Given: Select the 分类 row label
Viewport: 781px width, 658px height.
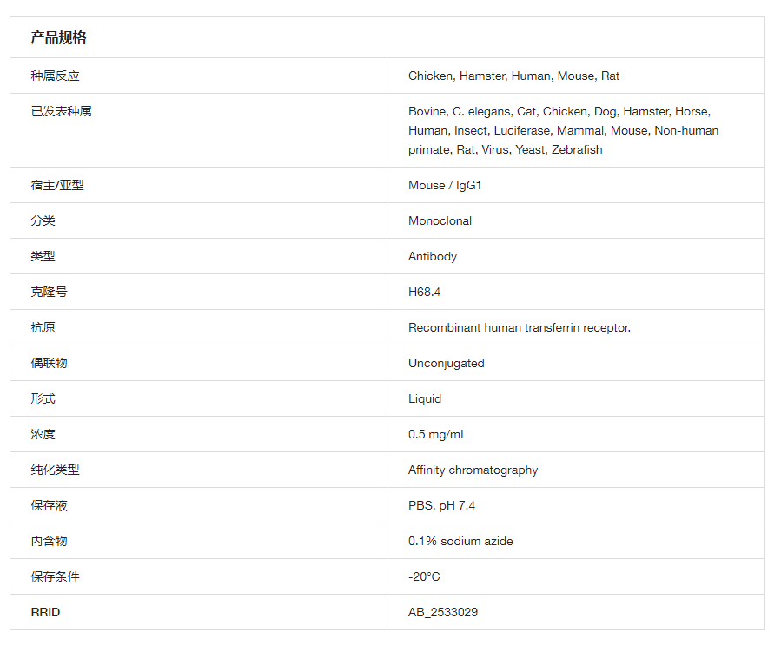Looking at the screenshot, I should [x=43, y=221].
